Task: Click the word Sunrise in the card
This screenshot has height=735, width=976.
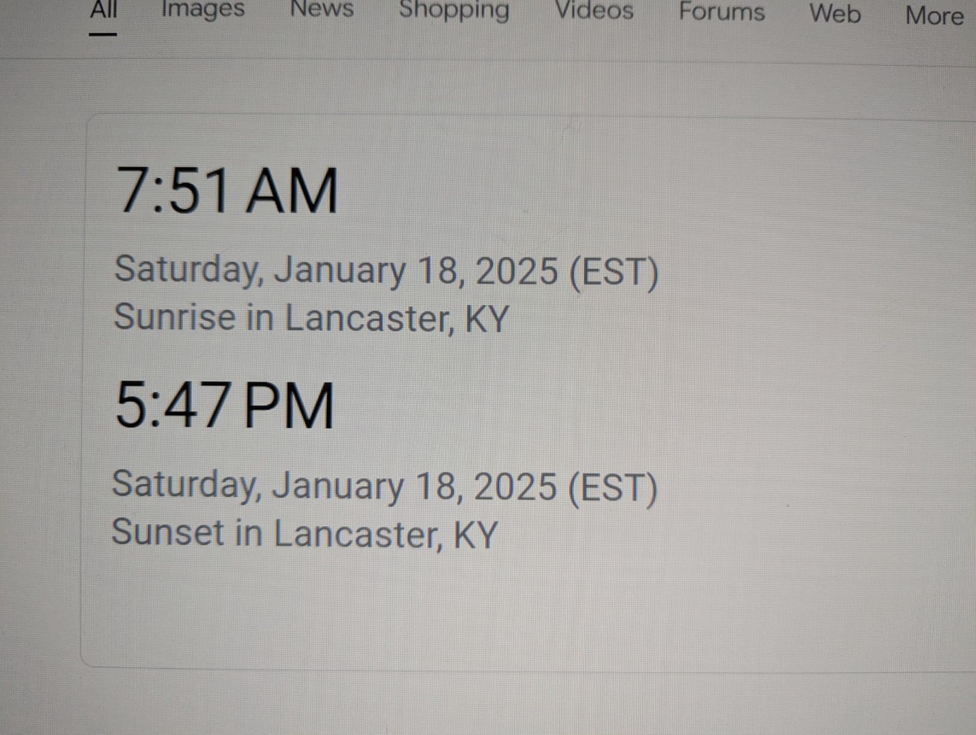Action: (174, 316)
